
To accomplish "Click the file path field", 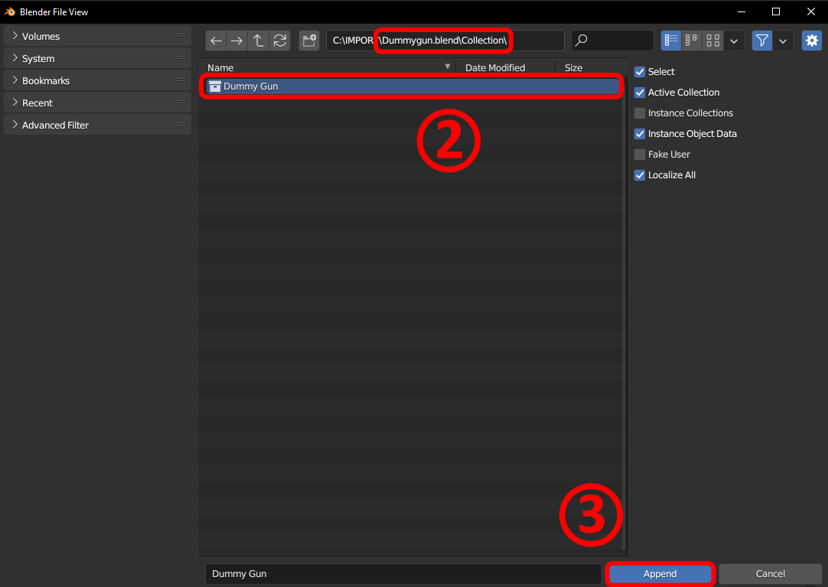I will pyautogui.click(x=445, y=41).
